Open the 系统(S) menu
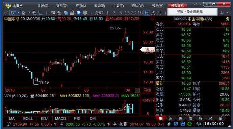 [x=43, y=6]
